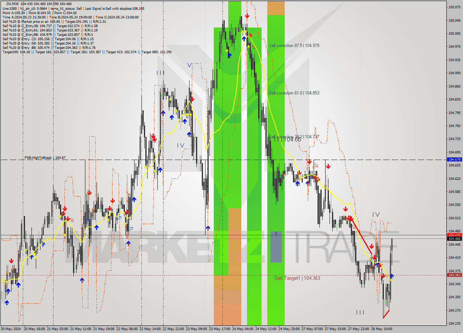This screenshot has width=463, height=333.
Task: Click the '22 May 06:00' time axis label
Action: point(127,329)
